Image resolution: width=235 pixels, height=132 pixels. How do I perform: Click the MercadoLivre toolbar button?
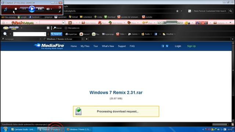pyautogui.click(x=72, y=28)
